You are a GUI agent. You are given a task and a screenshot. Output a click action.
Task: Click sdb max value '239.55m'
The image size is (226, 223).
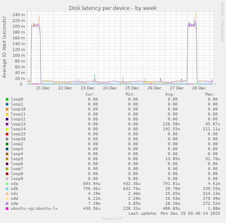point(212,189)
